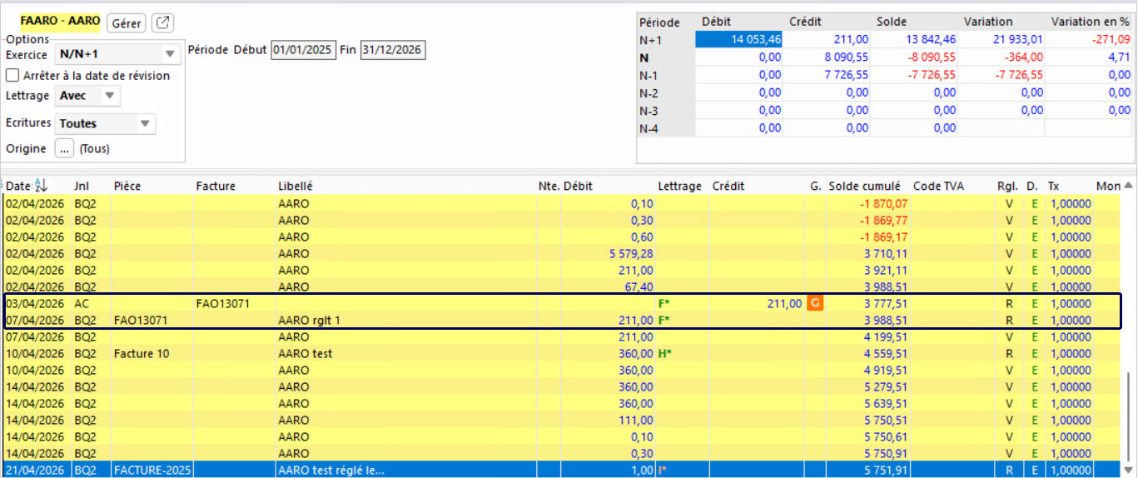Open the Ecritures Toutes dropdown
The width and height of the screenshot is (1138, 478).
(x=105, y=123)
